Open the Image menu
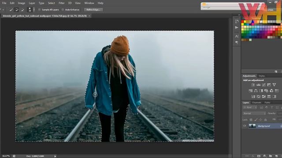The width and height of the screenshot is (282, 158). click(x=22, y=3)
